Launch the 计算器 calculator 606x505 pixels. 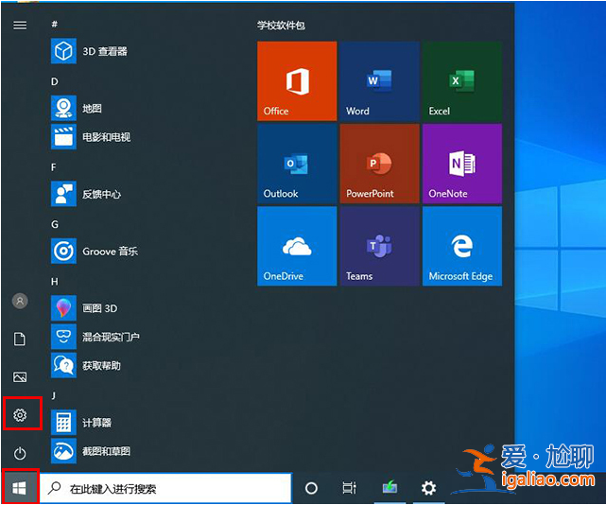pos(81,423)
